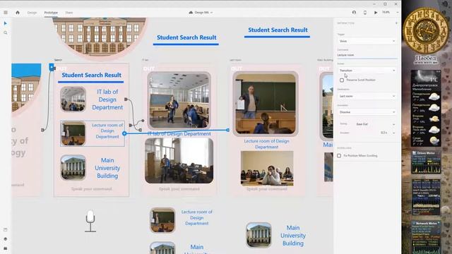Click the microphone icon below Search artboard
The height and width of the screenshot is (254, 452).
(90, 221)
